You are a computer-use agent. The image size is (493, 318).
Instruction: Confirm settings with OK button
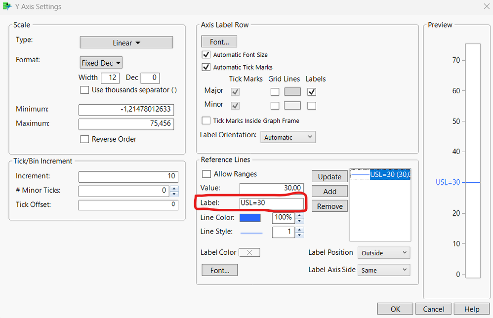point(395,309)
